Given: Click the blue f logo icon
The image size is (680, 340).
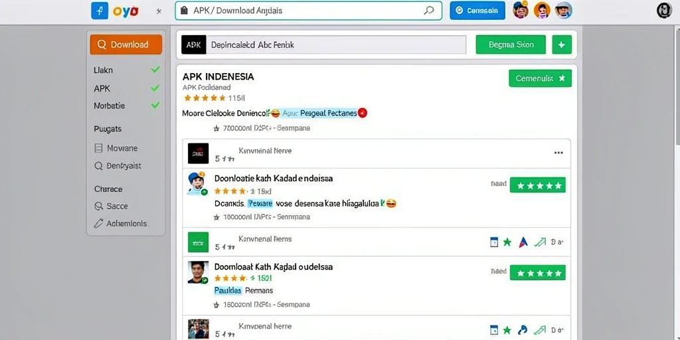Looking at the screenshot, I should [x=100, y=11].
